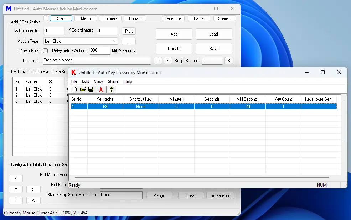351x220 pixels.
Task: Click Start / Stop Script Execution shortcut field
Action: pos(121,195)
